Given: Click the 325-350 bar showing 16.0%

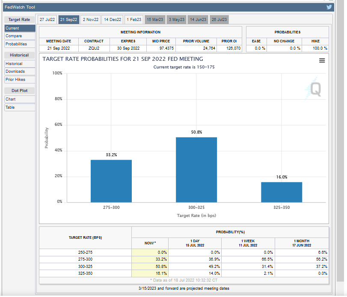Looking at the screenshot, I should (x=282, y=192).
